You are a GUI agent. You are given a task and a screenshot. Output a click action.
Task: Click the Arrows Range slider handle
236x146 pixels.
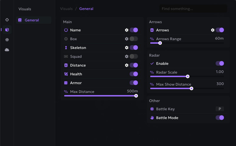click(x=160, y=43)
